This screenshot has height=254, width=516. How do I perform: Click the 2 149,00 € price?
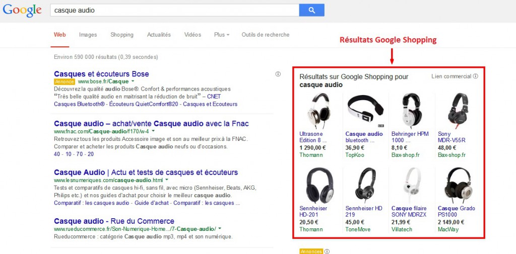(451, 222)
